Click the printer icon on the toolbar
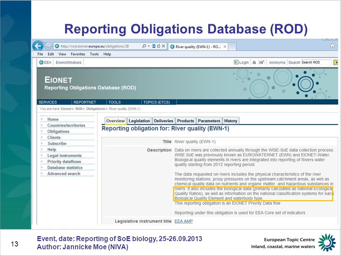Screen dimensions: 341x256 (x=254, y=63)
